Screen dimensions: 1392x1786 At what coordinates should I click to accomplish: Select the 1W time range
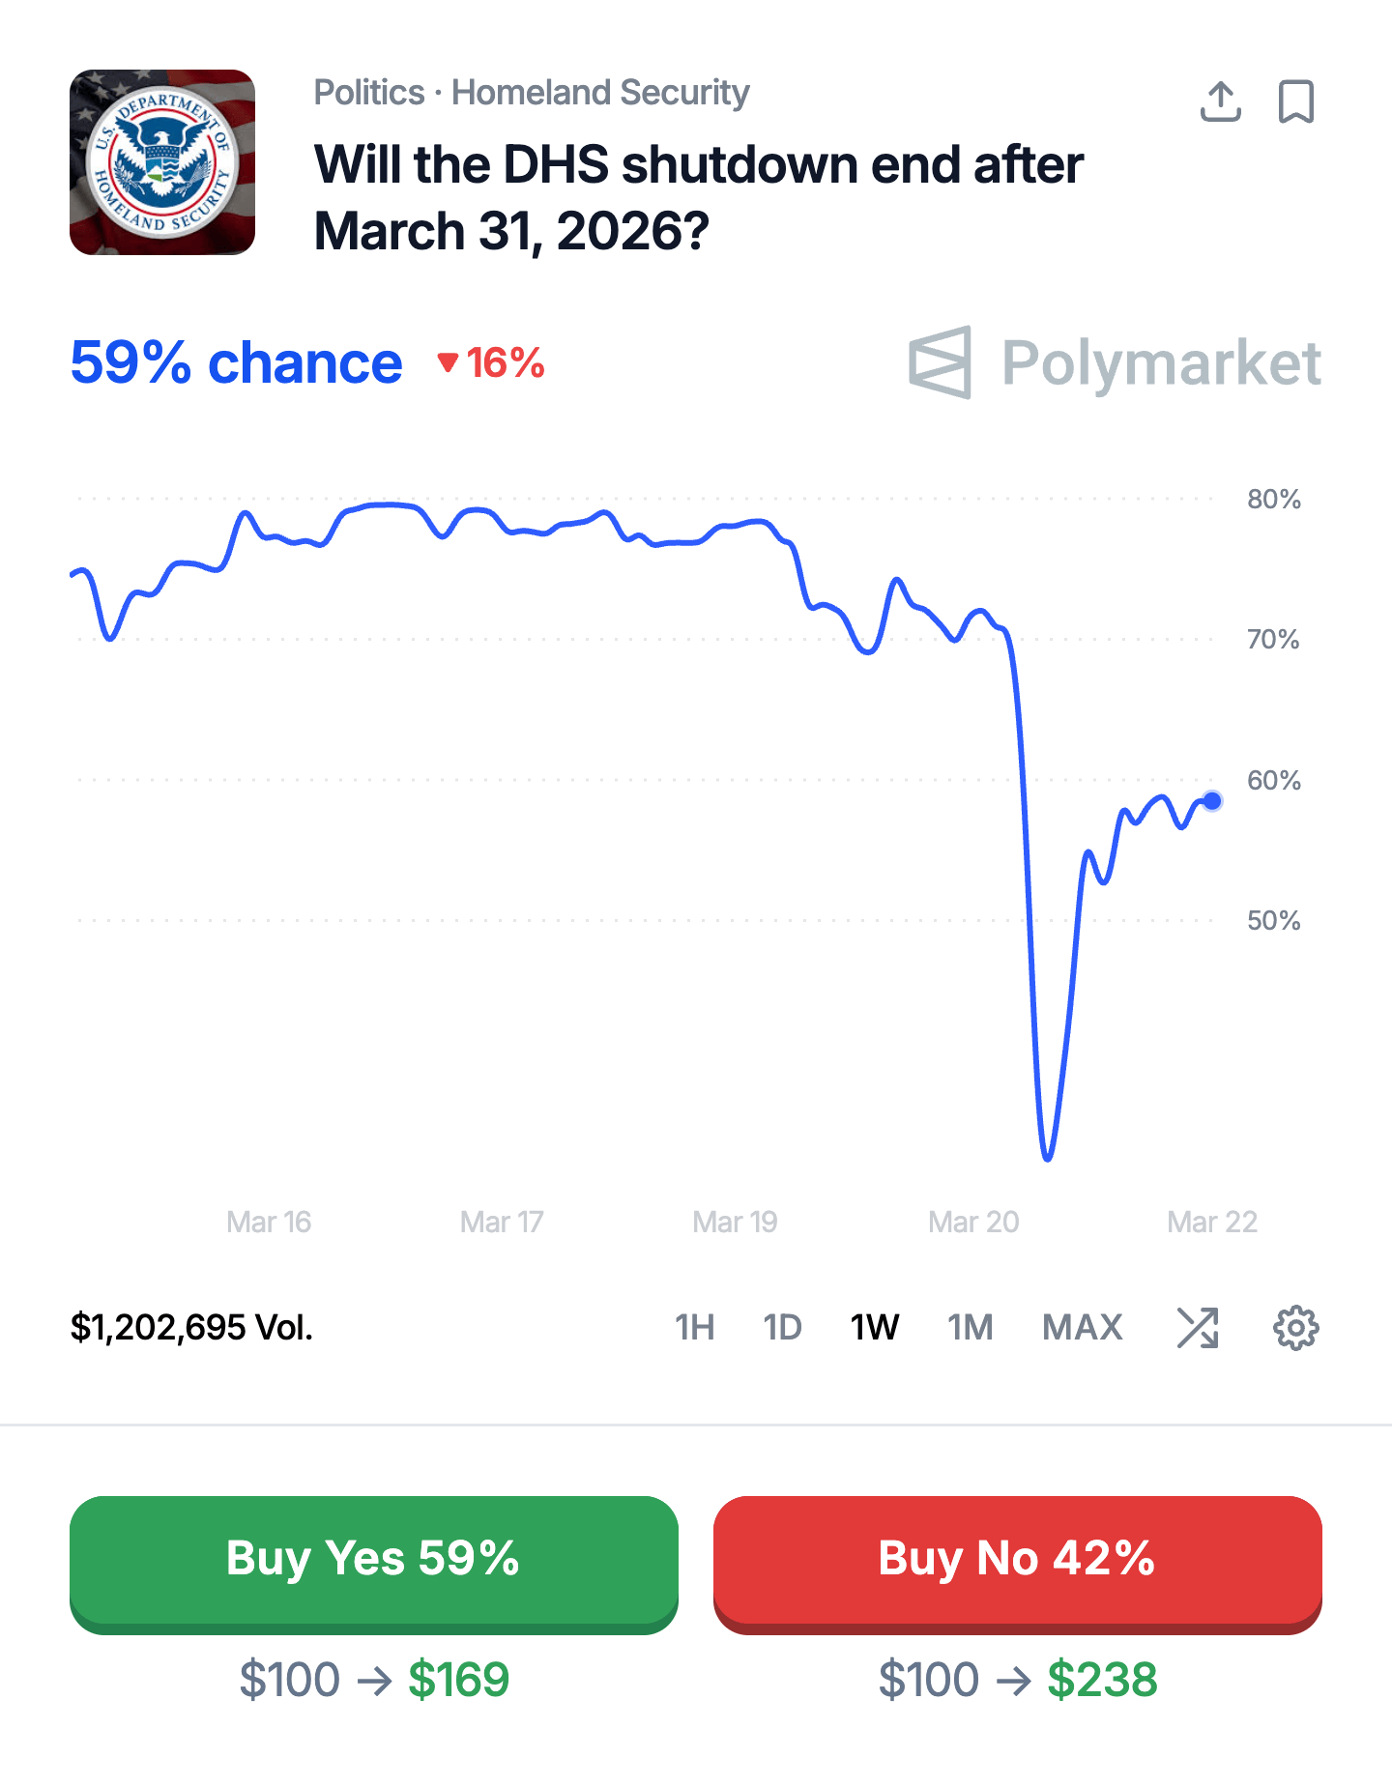(875, 1328)
